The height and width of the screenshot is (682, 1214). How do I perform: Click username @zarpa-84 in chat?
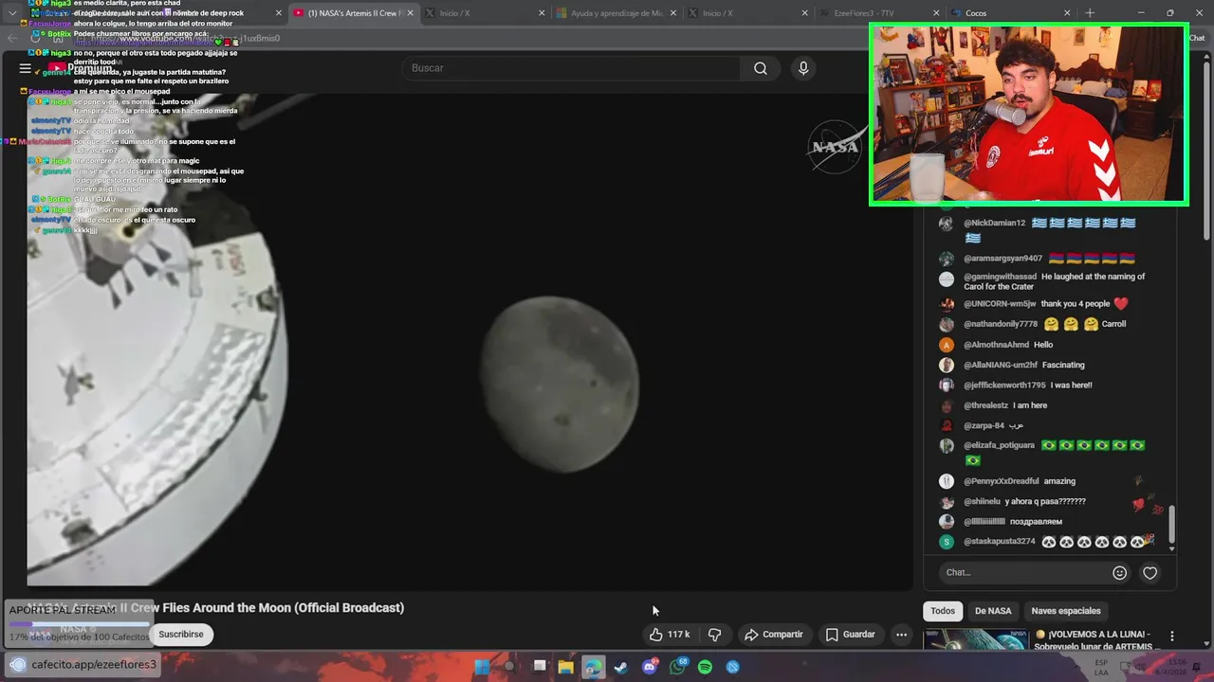point(984,425)
